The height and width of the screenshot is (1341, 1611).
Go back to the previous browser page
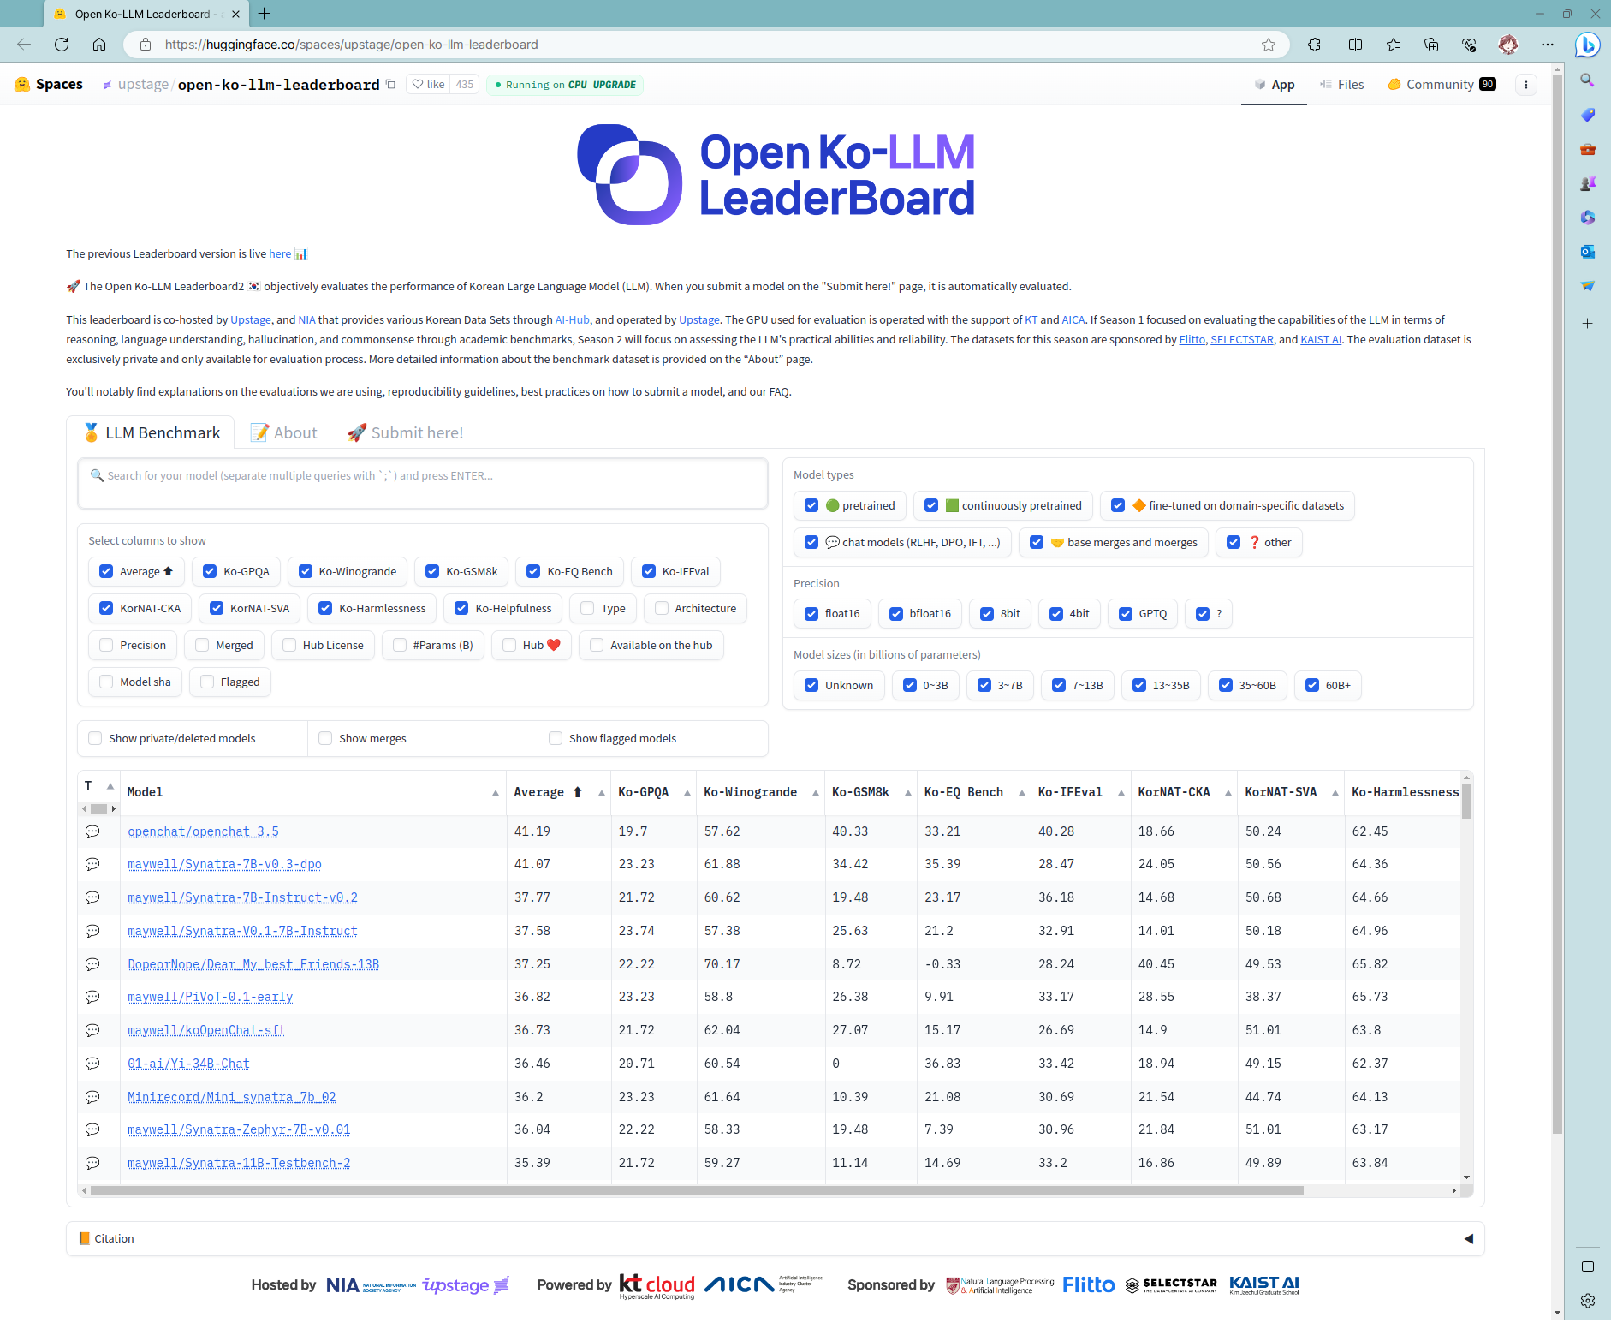pos(24,45)
